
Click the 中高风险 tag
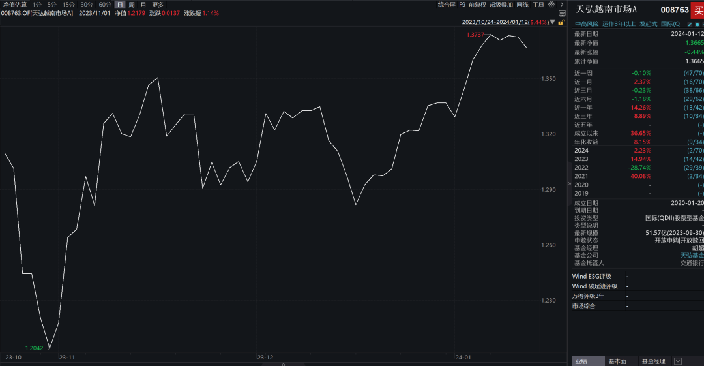click(x=587, y=24)
